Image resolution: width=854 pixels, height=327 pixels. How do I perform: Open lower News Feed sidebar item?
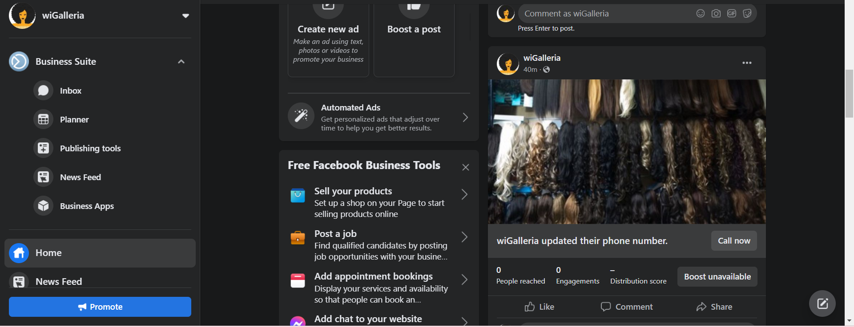pos(100,281)
